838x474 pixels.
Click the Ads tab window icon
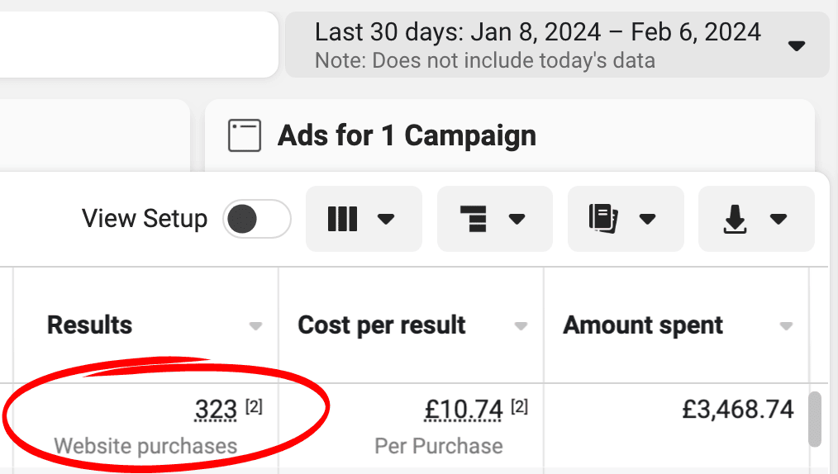245,135
